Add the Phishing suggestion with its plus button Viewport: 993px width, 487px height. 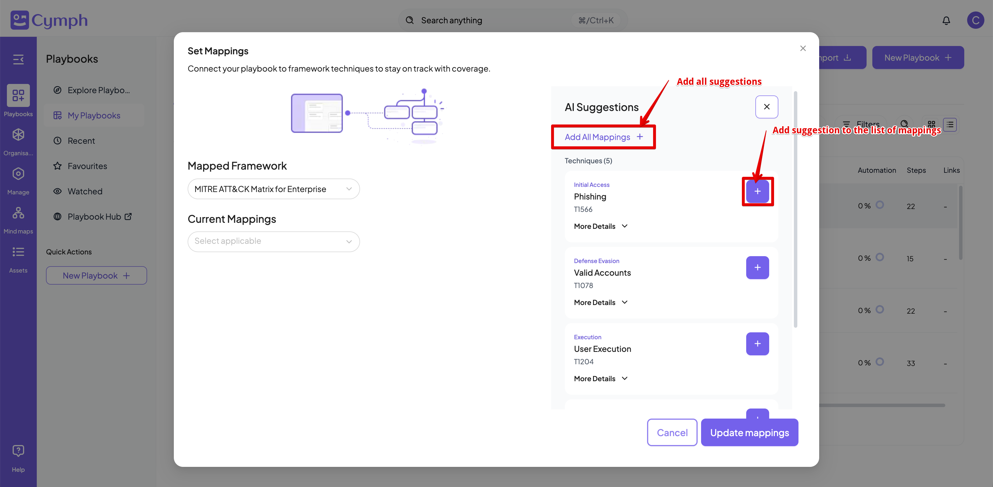click(x=757, y=191)
